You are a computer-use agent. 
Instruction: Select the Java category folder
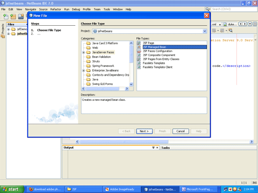(95, 79)
